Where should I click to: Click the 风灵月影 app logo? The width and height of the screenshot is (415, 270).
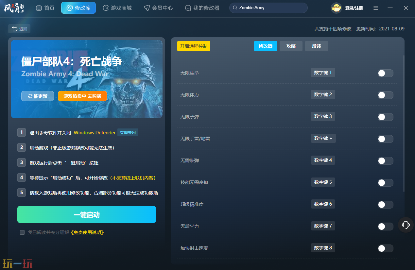click(14, 8)
